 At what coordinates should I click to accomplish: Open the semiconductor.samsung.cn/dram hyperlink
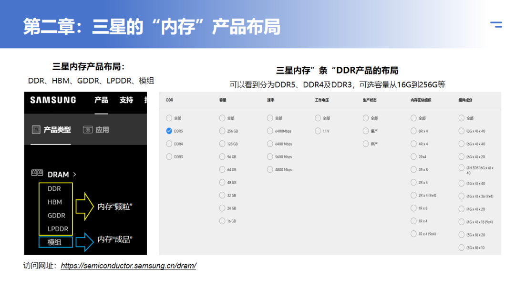click(x=129, y=265)
